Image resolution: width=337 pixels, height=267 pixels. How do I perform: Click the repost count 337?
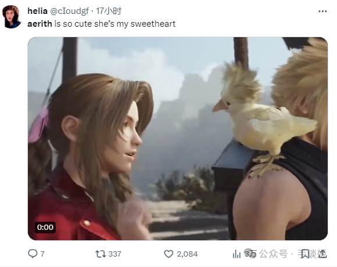(x=115, y=254)
